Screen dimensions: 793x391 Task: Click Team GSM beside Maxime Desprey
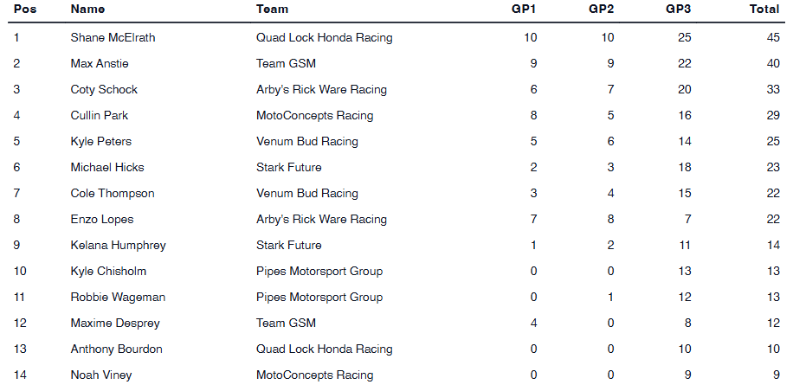[x=286, y=324]
